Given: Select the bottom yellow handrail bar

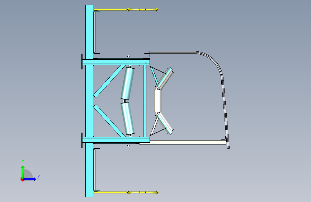Looking at the screenshot, I should (x=126, y=192).
